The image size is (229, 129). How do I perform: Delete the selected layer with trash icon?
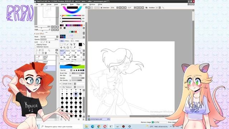pos(46,53)
